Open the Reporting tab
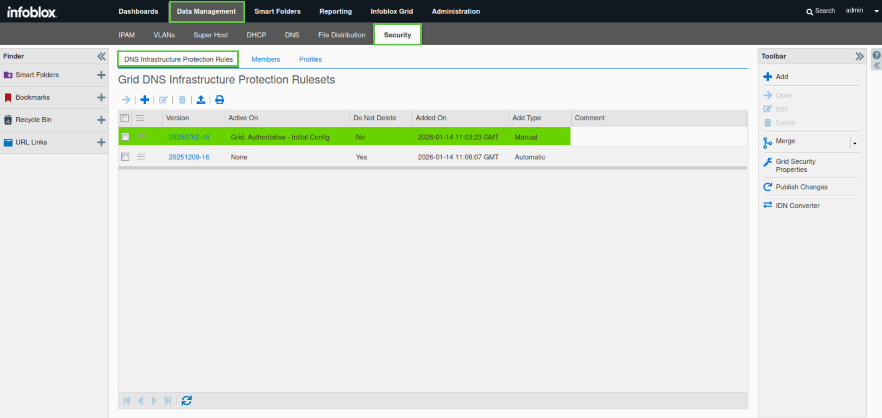Image resolution: width=882 pixels, height=418 pixels. [335, 11]
